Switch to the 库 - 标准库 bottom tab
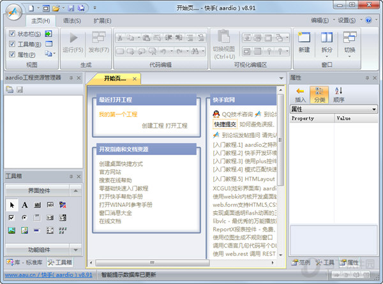This screenshot has width=383, height=284. click(24, 262)
